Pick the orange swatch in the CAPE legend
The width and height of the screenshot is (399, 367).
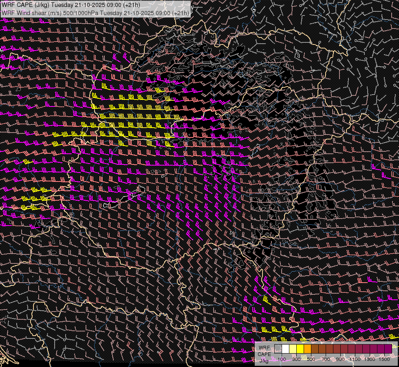(x=307, y=349)
